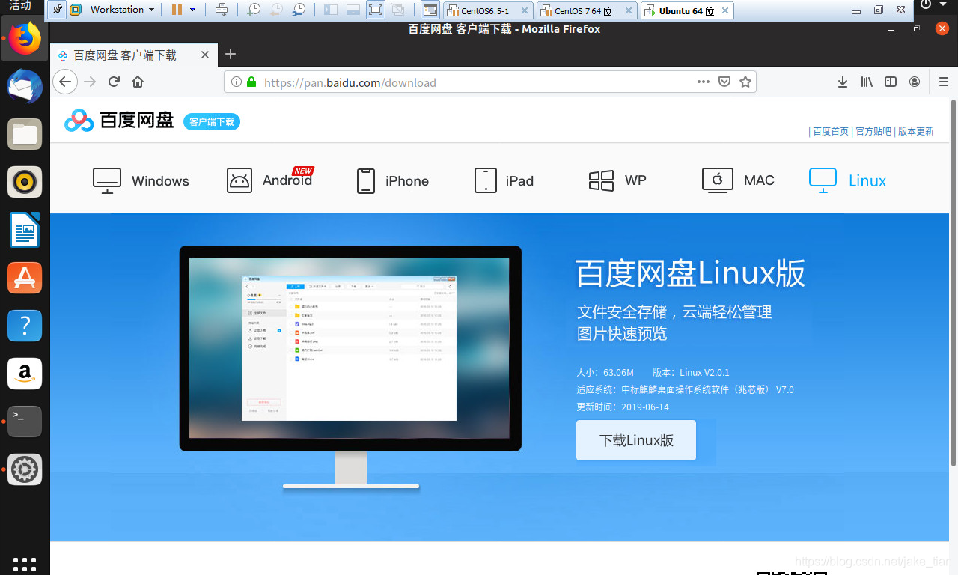Close the CentOS6.5-1 VM tab
The width and height of the screenshot is (958, 575).
pyautogui.click(x=524, y=11)
